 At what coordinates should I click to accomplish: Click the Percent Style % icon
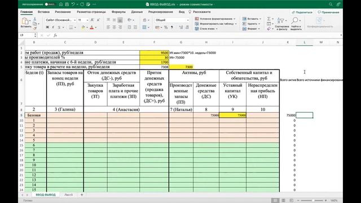pos(166,28)
